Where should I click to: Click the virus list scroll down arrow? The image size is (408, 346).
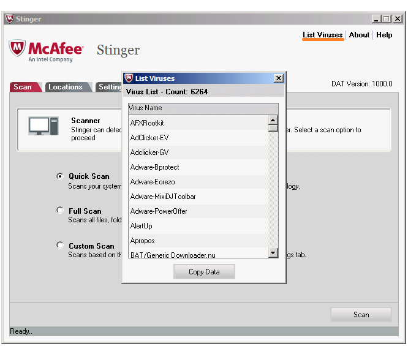[x=273, y=252]
